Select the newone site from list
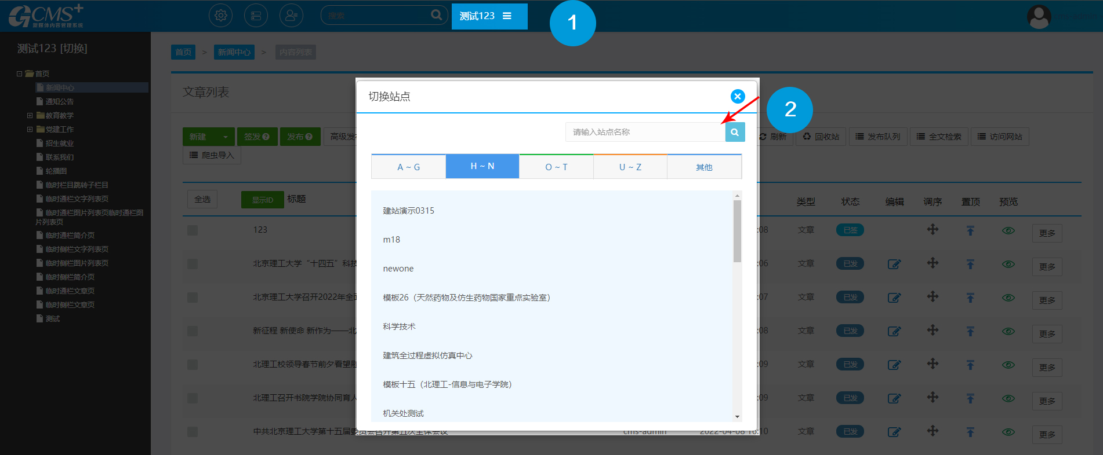 tap(398, 269)
